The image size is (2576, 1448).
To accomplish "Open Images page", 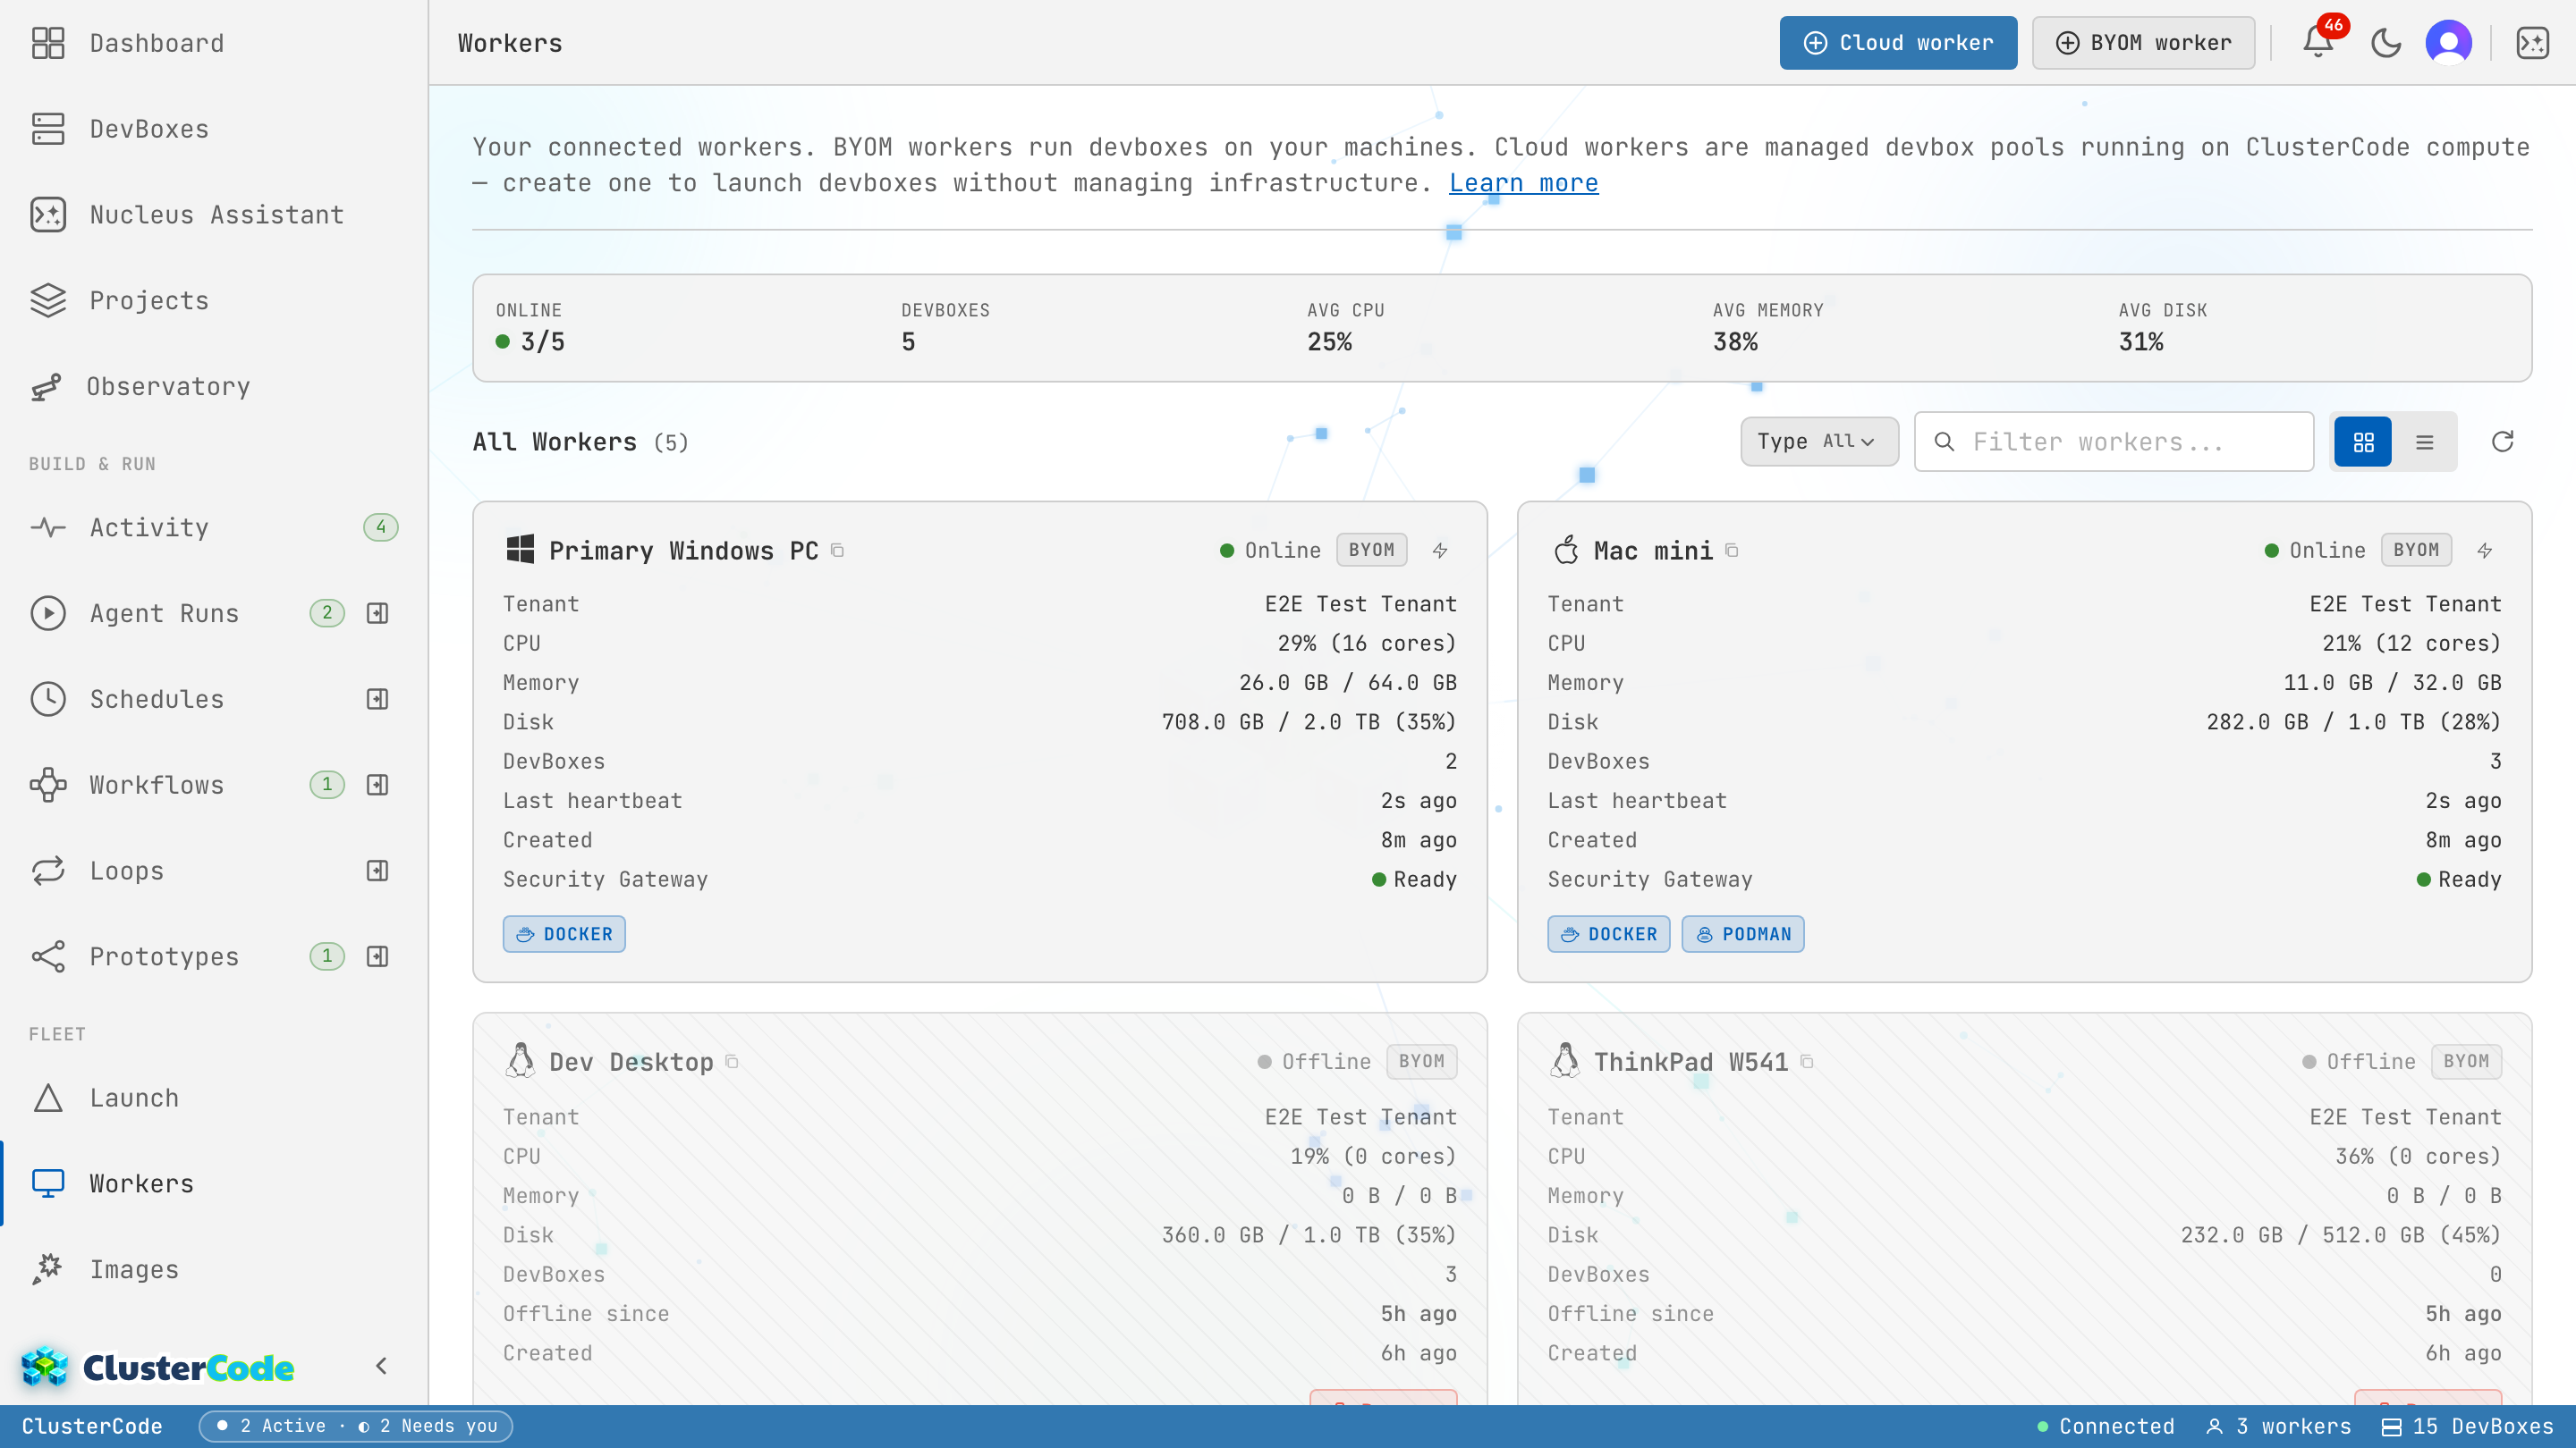I will 214,1270.
